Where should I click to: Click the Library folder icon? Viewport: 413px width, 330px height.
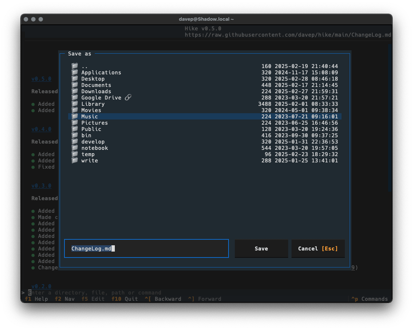point(75,104)
